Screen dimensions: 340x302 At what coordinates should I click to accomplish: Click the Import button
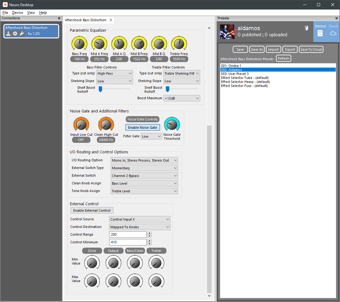[x=273, y=49]
